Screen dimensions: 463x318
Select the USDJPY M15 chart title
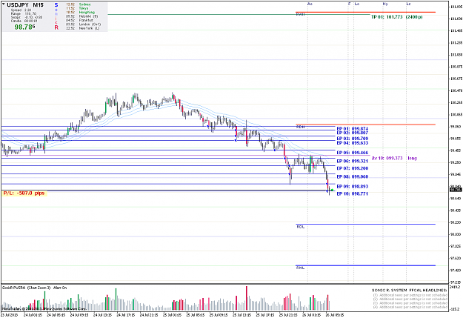point(25,5)
